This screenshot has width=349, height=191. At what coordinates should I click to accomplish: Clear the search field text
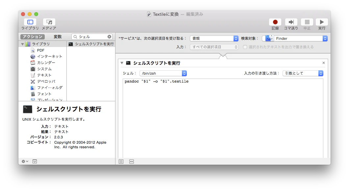tap(109, 37)
